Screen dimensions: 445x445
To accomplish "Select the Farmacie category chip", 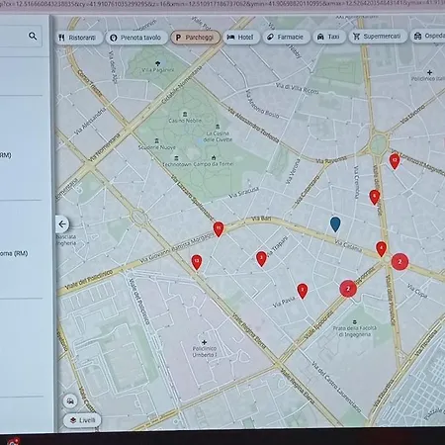I will pyautogui.click(x=286, y=37).
